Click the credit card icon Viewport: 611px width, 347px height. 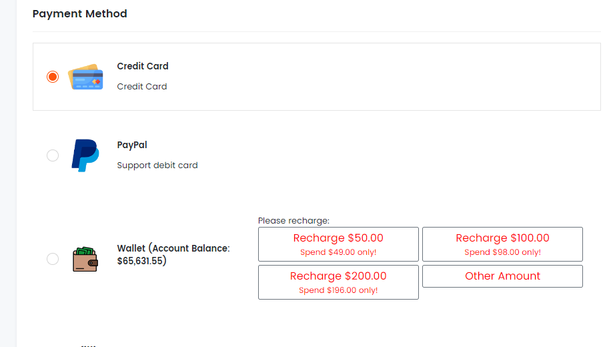point(85,77)
